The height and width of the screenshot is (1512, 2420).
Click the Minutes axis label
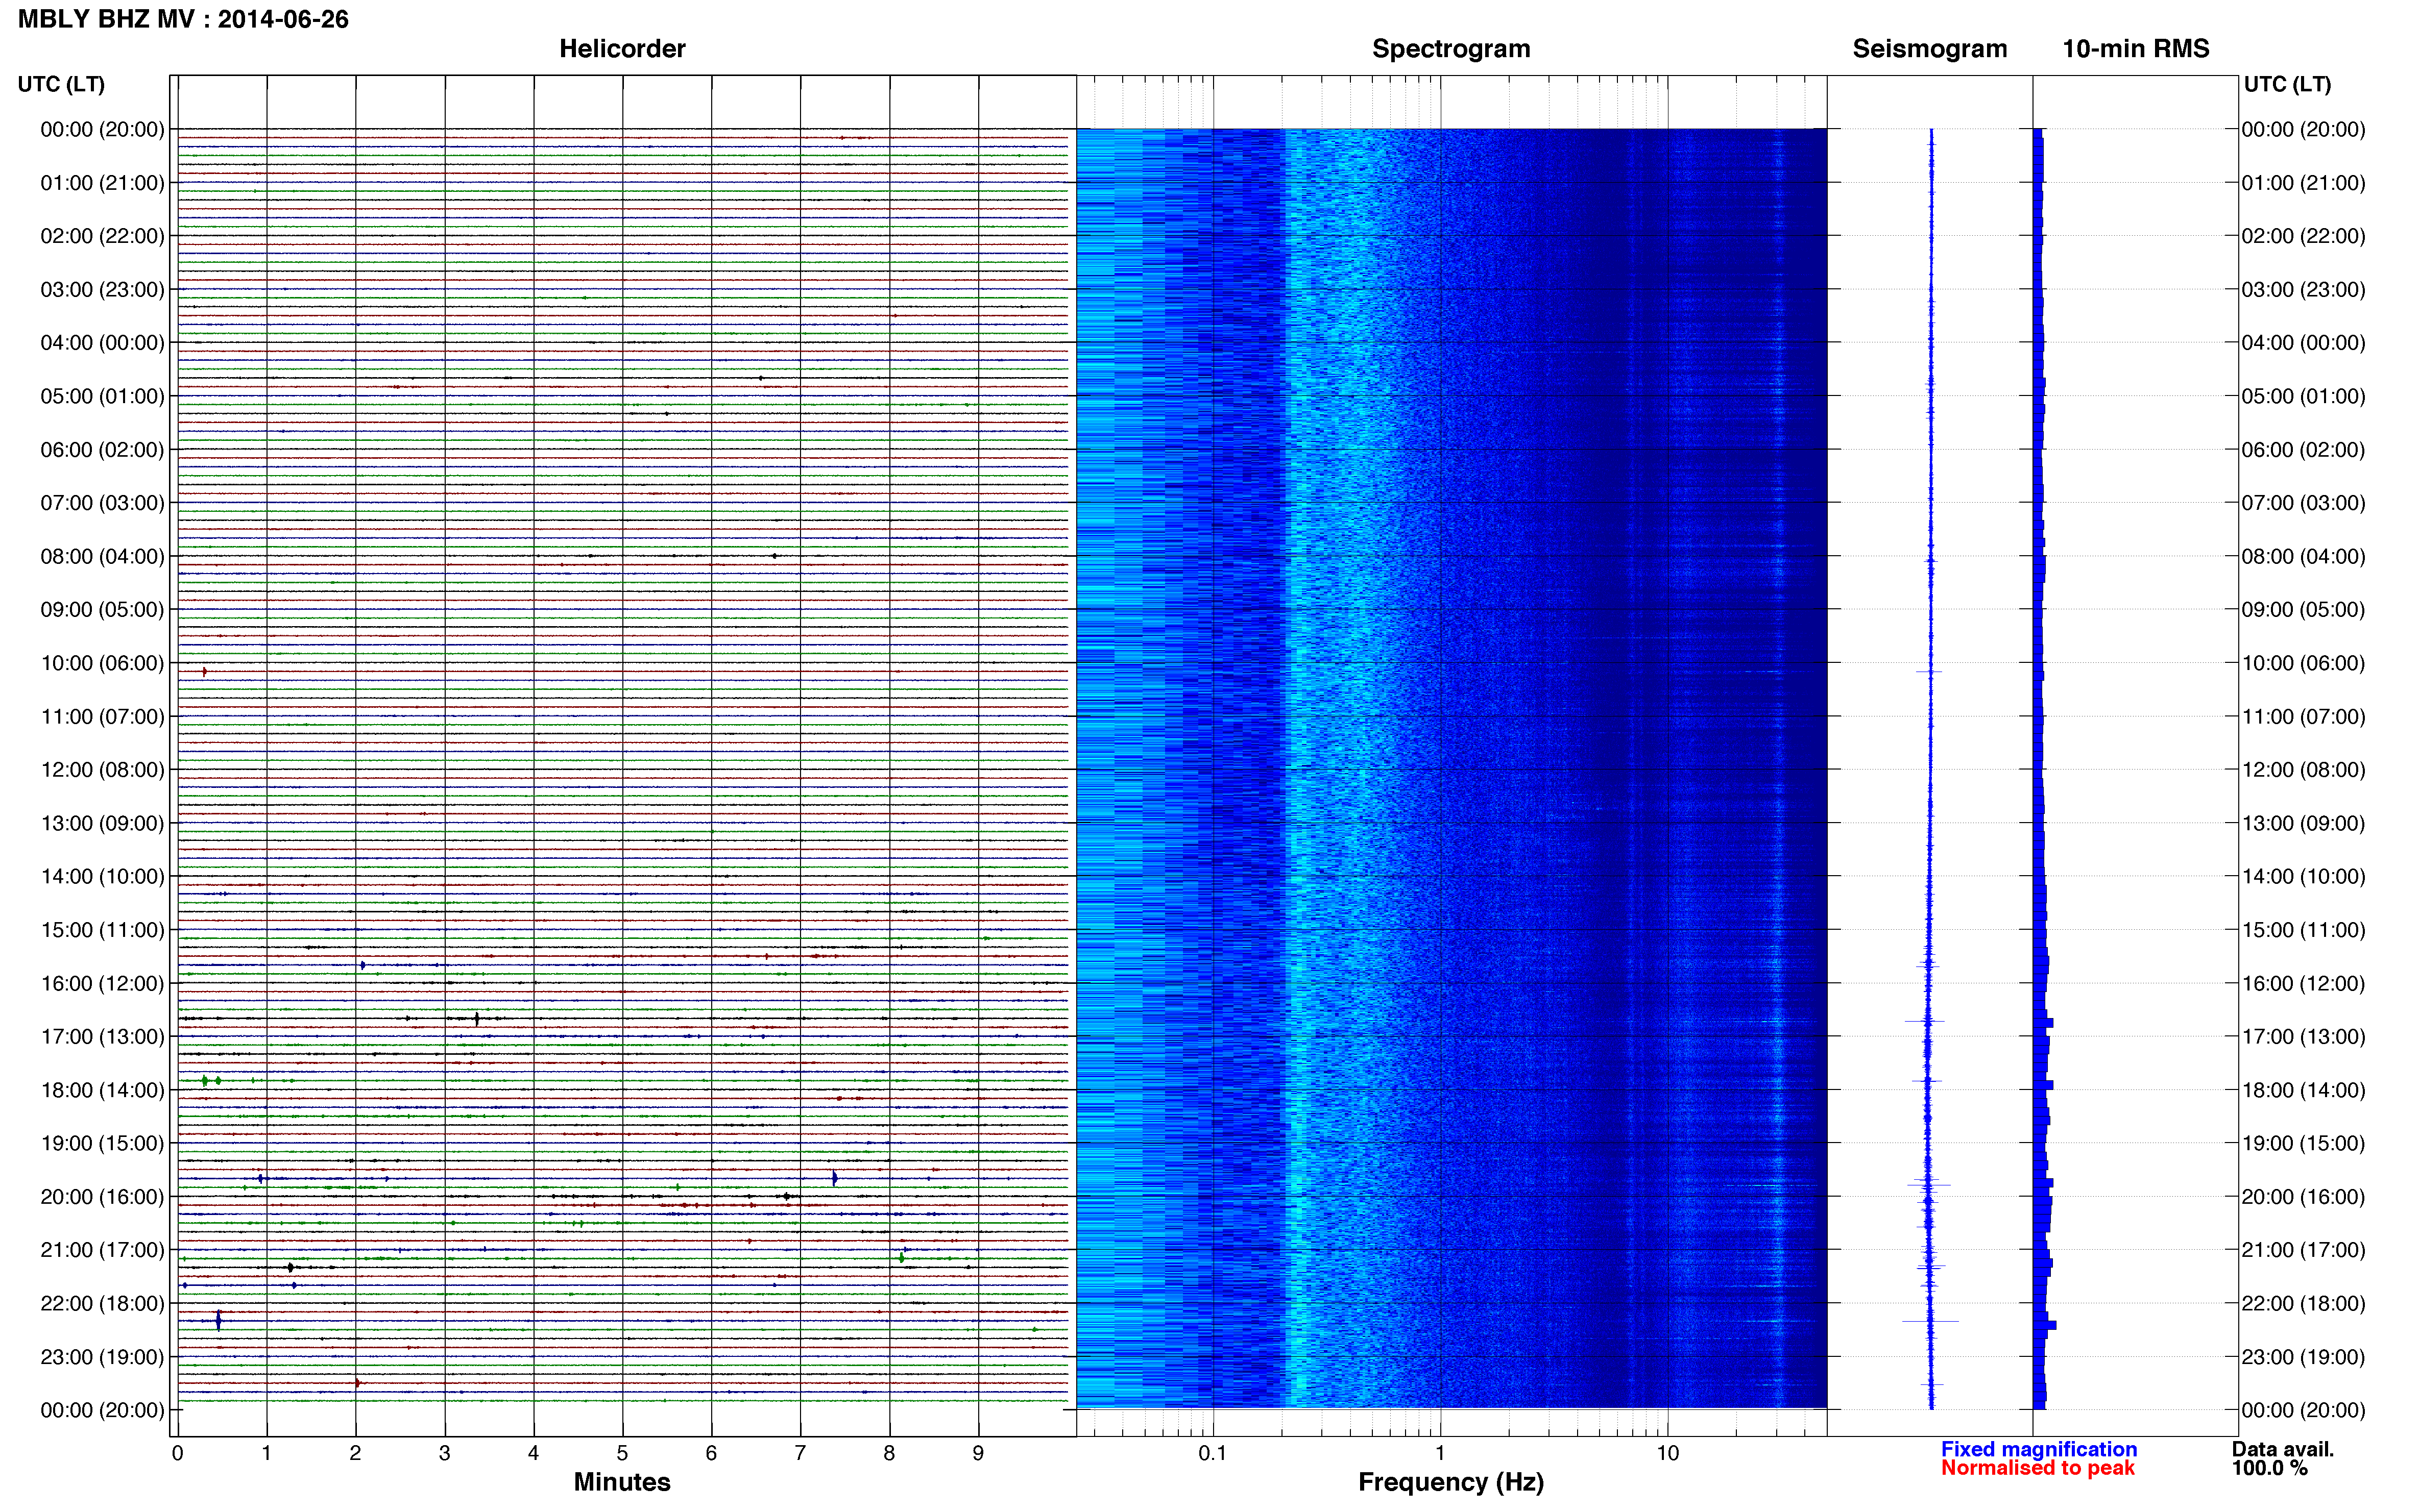click(x=622, y=1482)
